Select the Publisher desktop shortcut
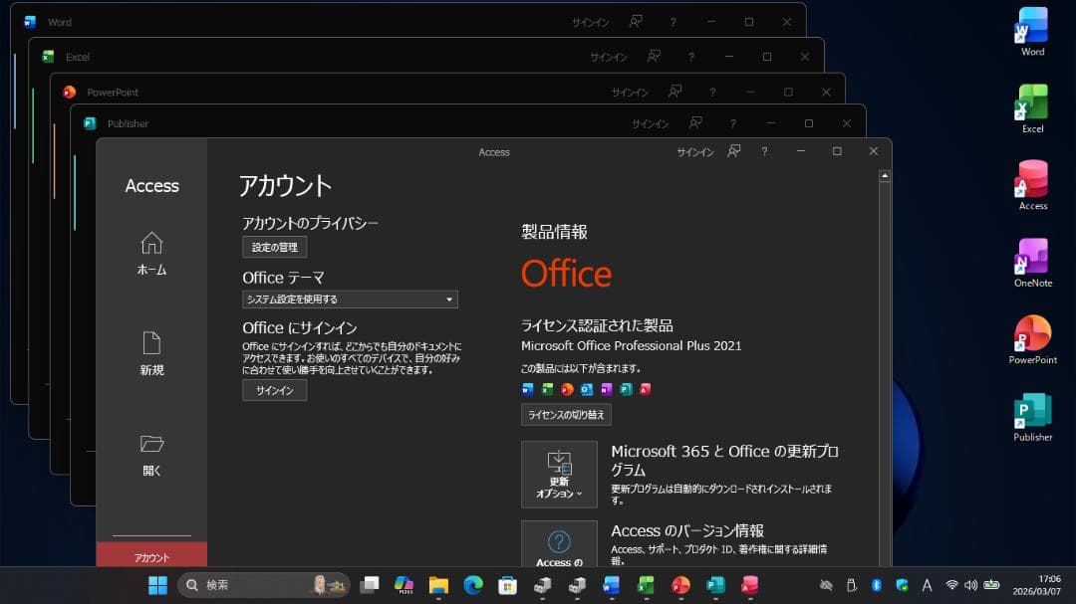 coord(1032,418)
